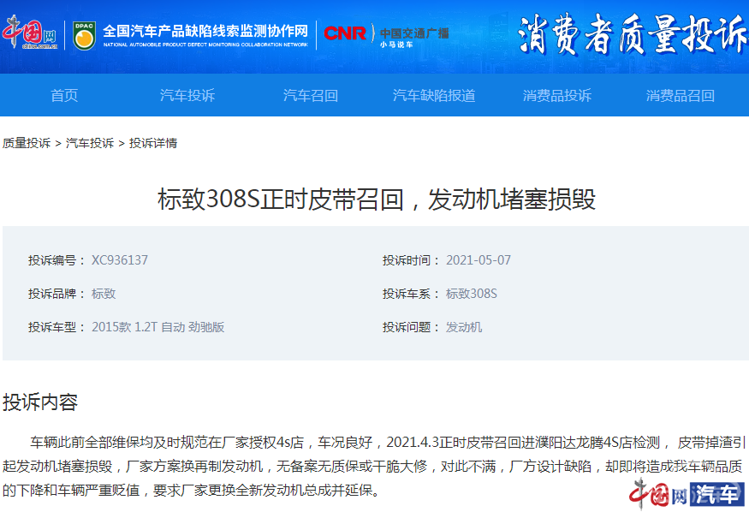Click the complaint issue value 发动机

[x=464, y=327]
